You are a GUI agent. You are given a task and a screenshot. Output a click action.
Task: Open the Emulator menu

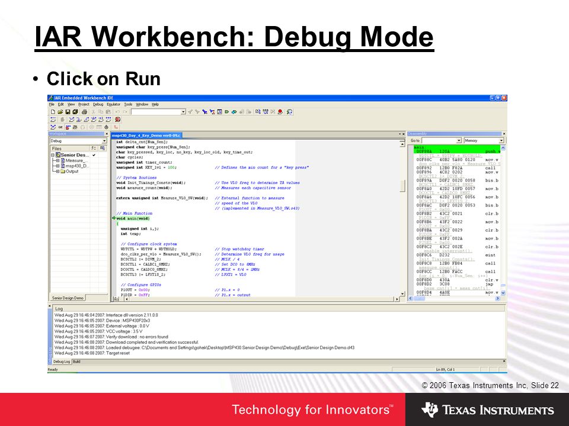coord(114,104)
